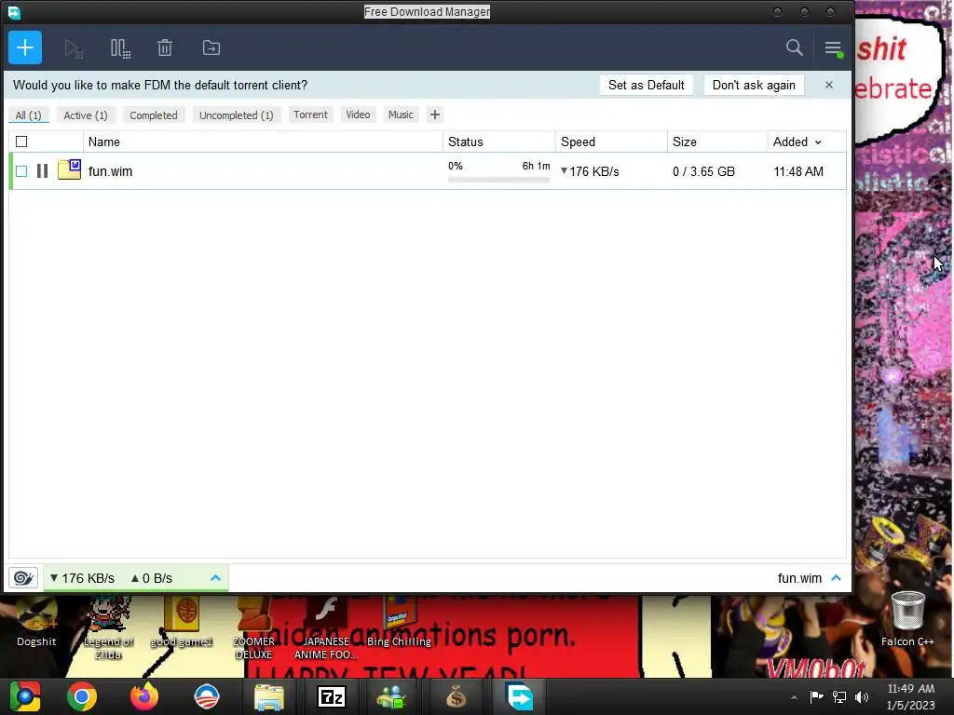The width and height of the screenshot is (954, 715).
Task: Launch Chrome from the taskbar
Action: 82,696
